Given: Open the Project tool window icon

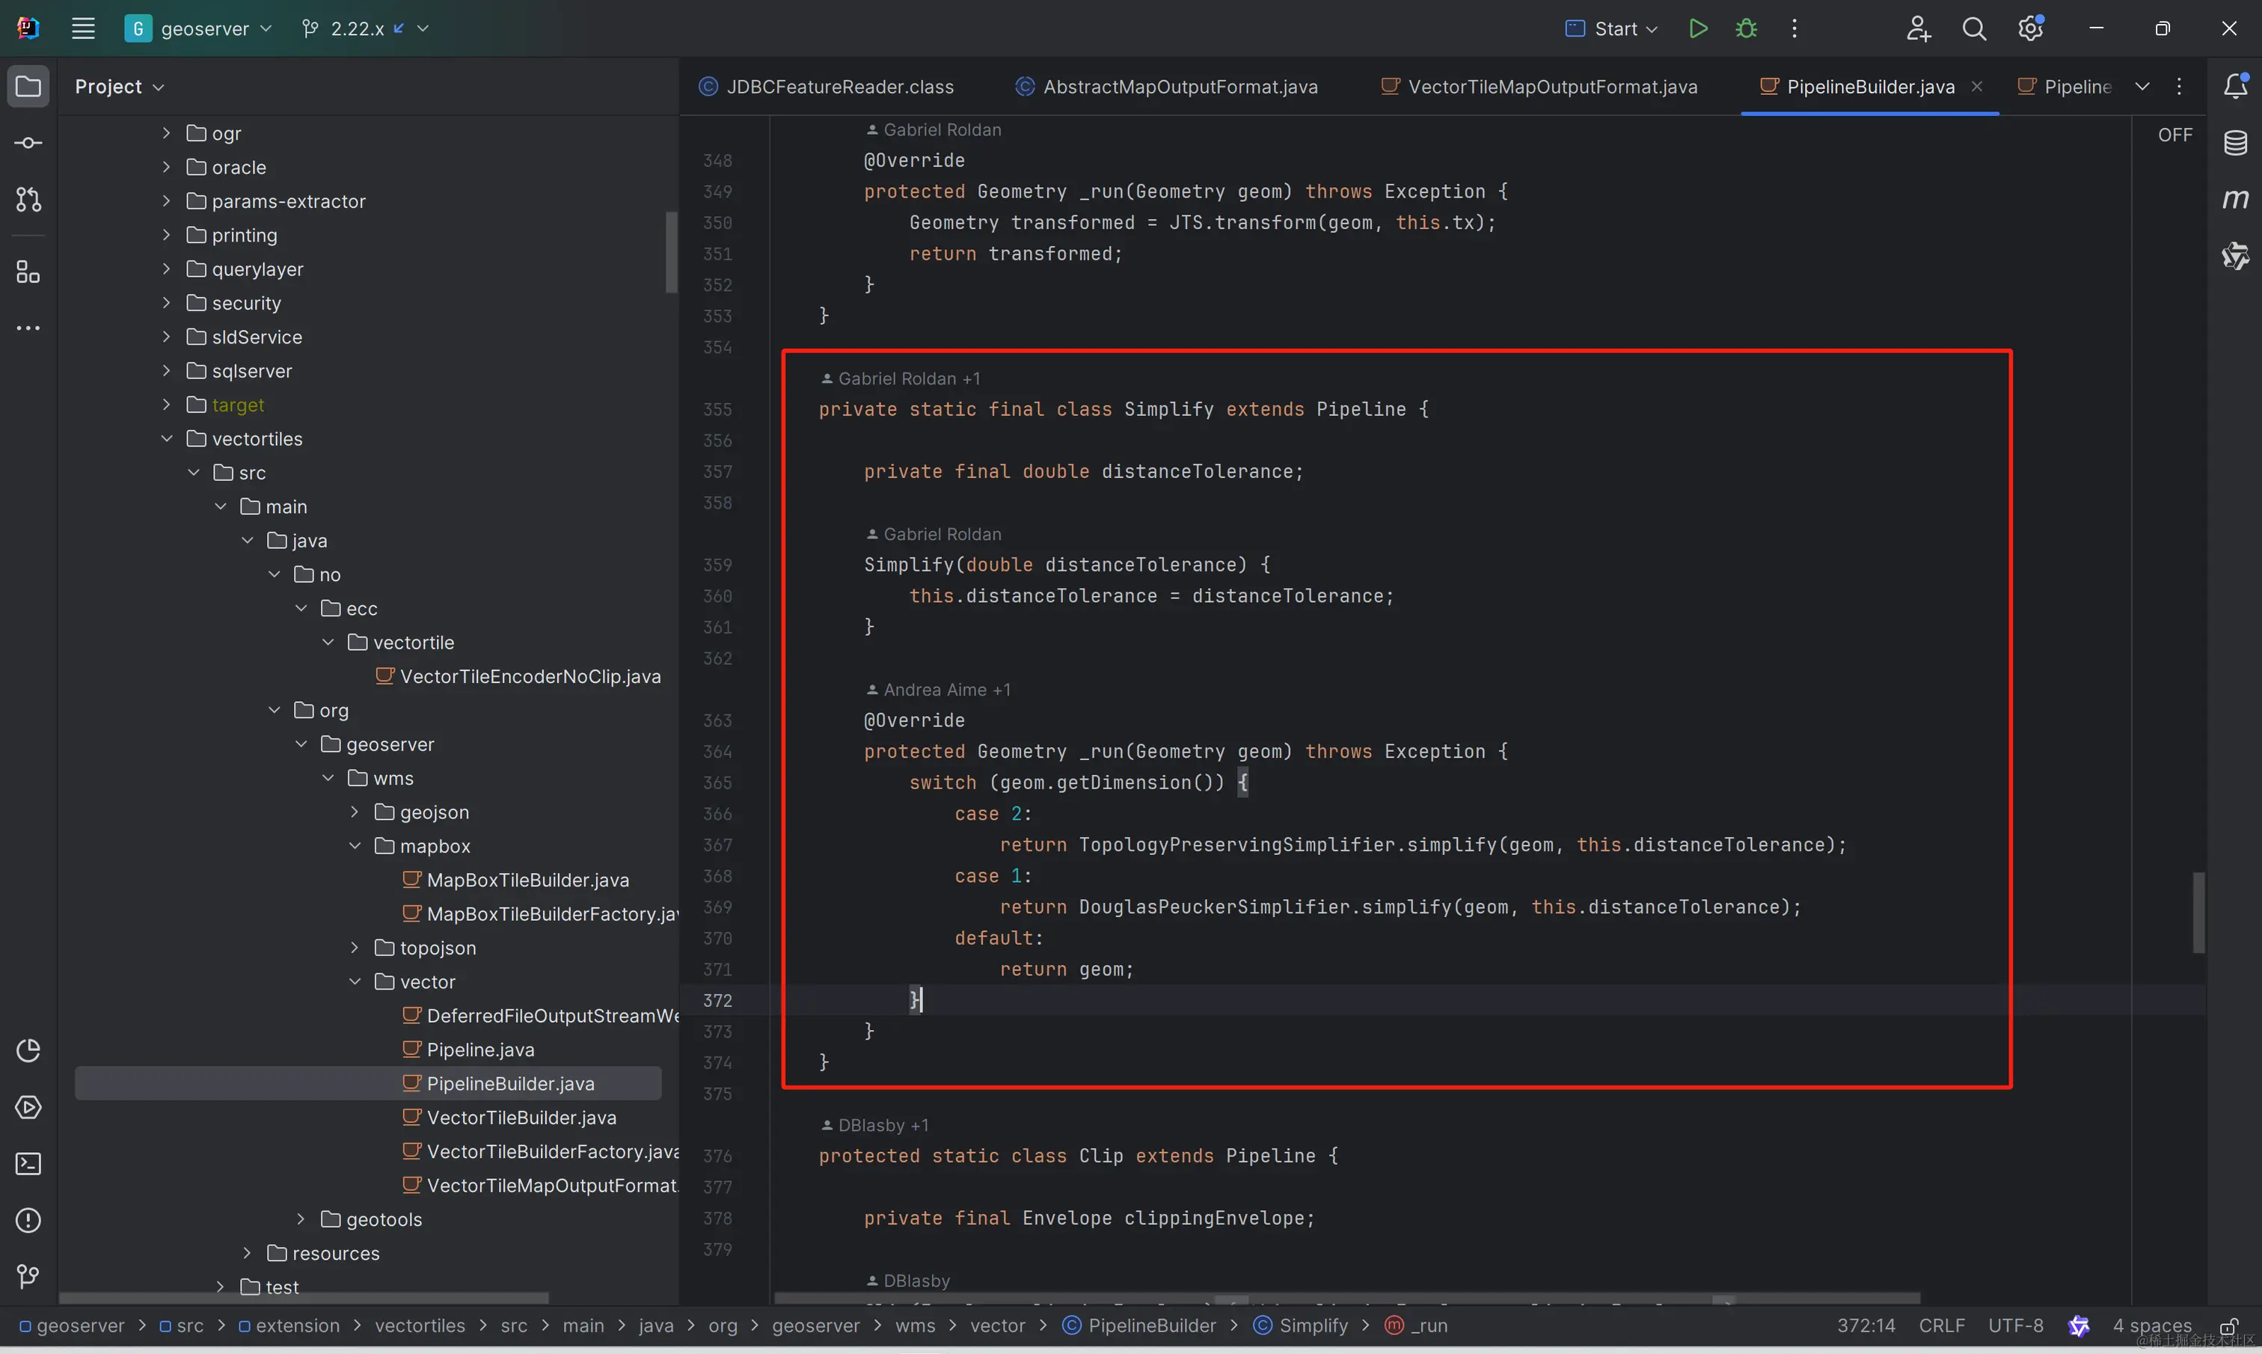Looking at the screenshot, I should pyautogui.click(x=28, y=87).
